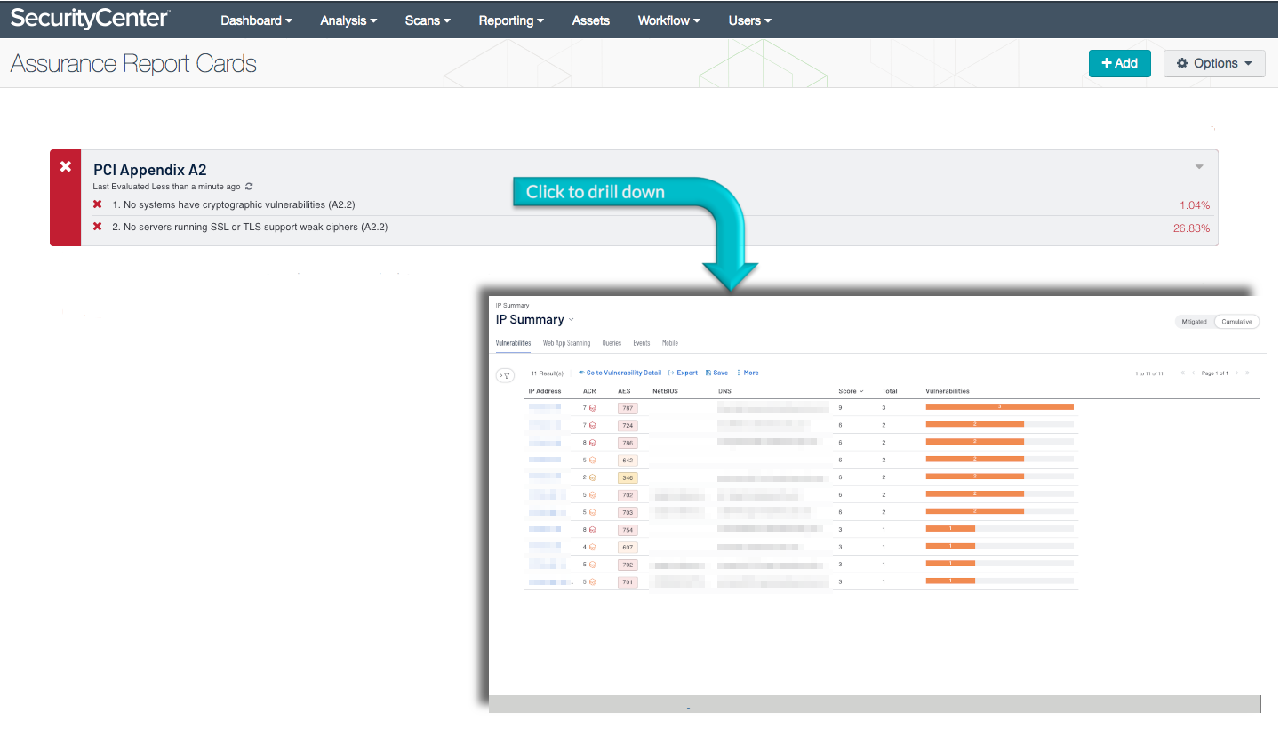Click the ACR column header
Image resolution: width=1280 pixels, height=729 pixels.
coord(589,391)
